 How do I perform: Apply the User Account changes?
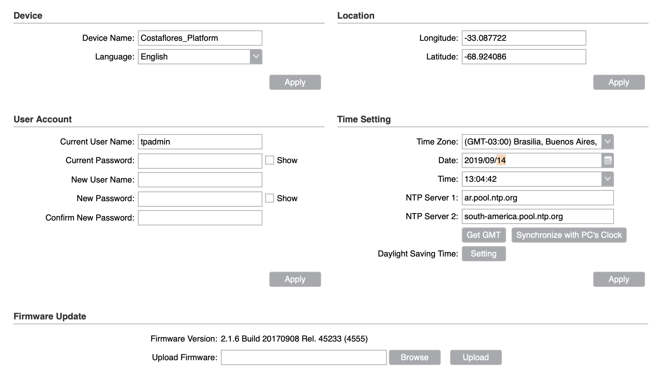(x=295, y=279)
